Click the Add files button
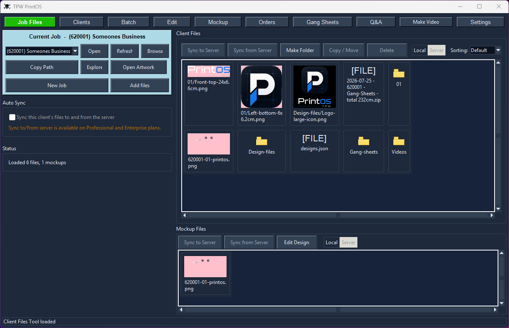The image size is (509, 328). pos(140,85)
